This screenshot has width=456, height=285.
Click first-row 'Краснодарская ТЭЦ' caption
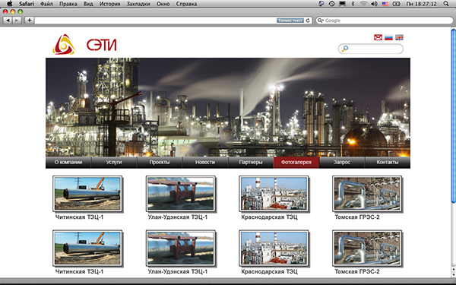click(x=270, y=217)
